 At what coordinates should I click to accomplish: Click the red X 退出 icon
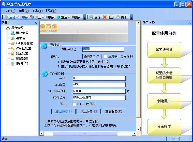point(105,17)
